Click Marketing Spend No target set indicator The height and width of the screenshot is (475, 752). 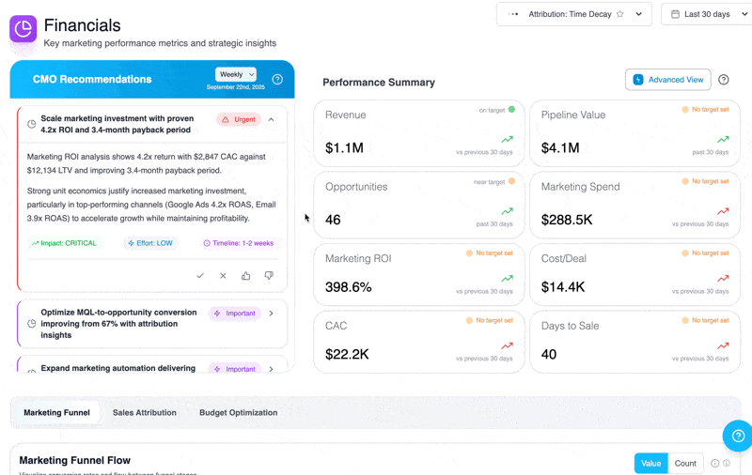(706, 181)
